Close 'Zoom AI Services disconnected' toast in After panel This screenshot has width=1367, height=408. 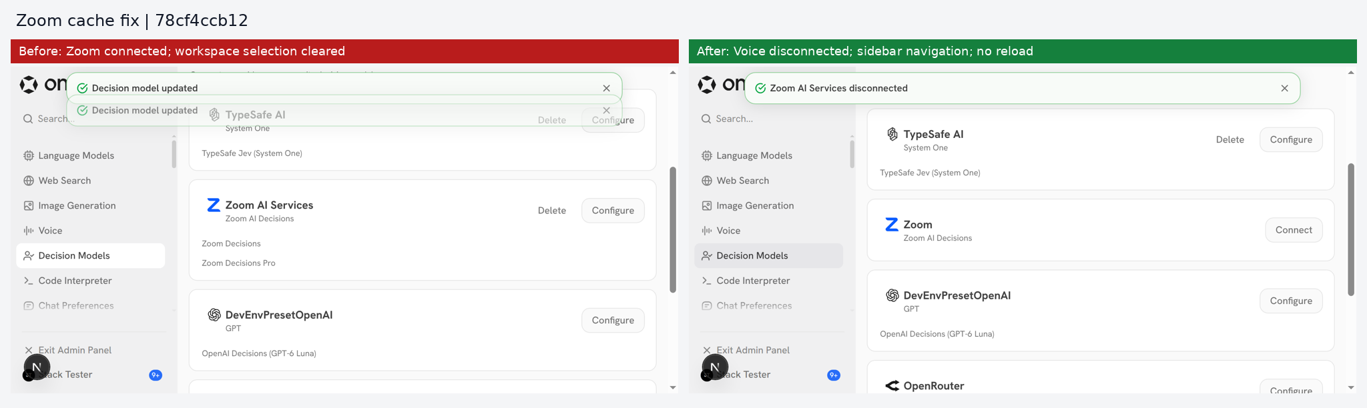(x=1284, y=88)
